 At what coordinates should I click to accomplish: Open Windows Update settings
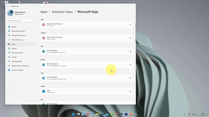[x=22, y=70]
